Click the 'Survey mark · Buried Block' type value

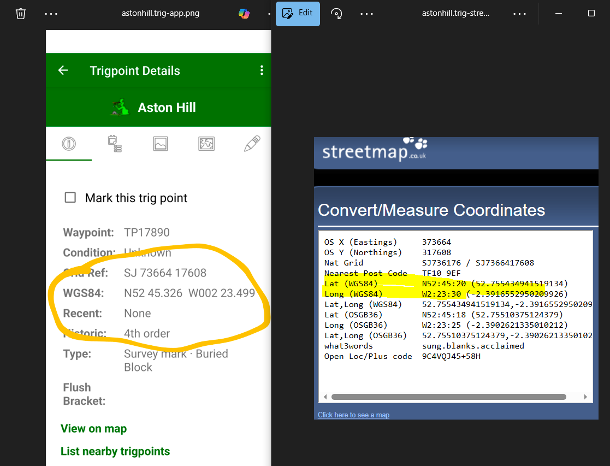click(176, 361)
